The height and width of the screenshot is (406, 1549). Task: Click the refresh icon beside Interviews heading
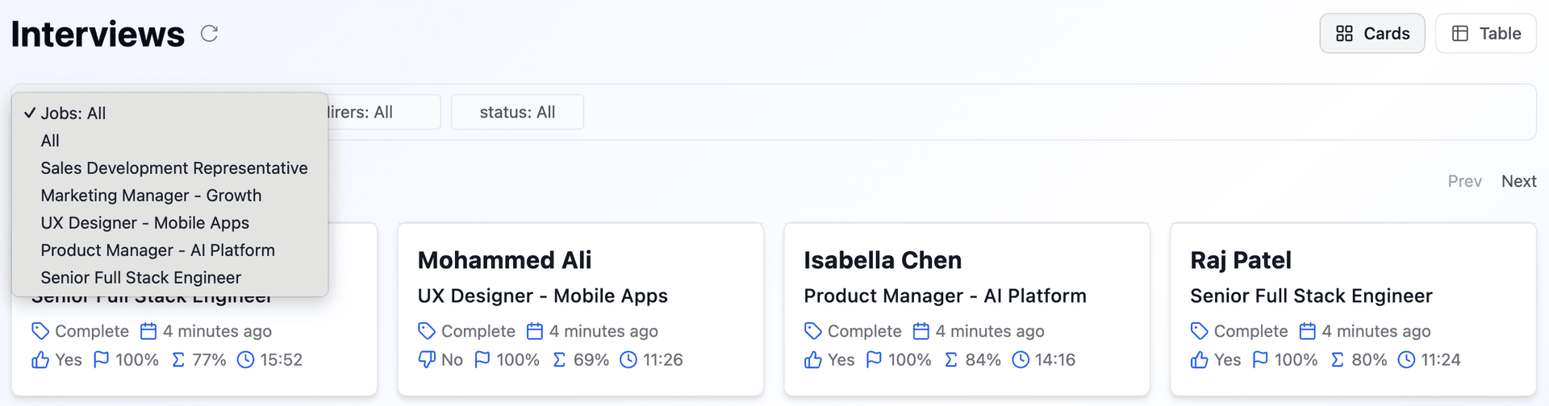[x=209, y=34]
